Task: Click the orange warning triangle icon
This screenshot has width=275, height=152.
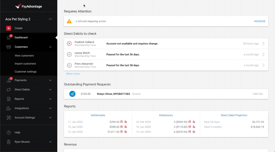Action: tap(69, 21)
